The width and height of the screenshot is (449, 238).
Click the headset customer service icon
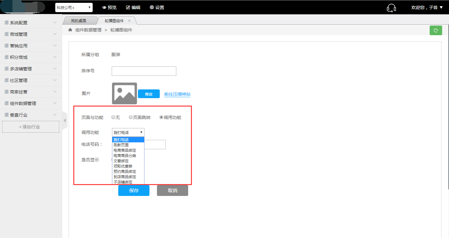(x=391, y=8)
